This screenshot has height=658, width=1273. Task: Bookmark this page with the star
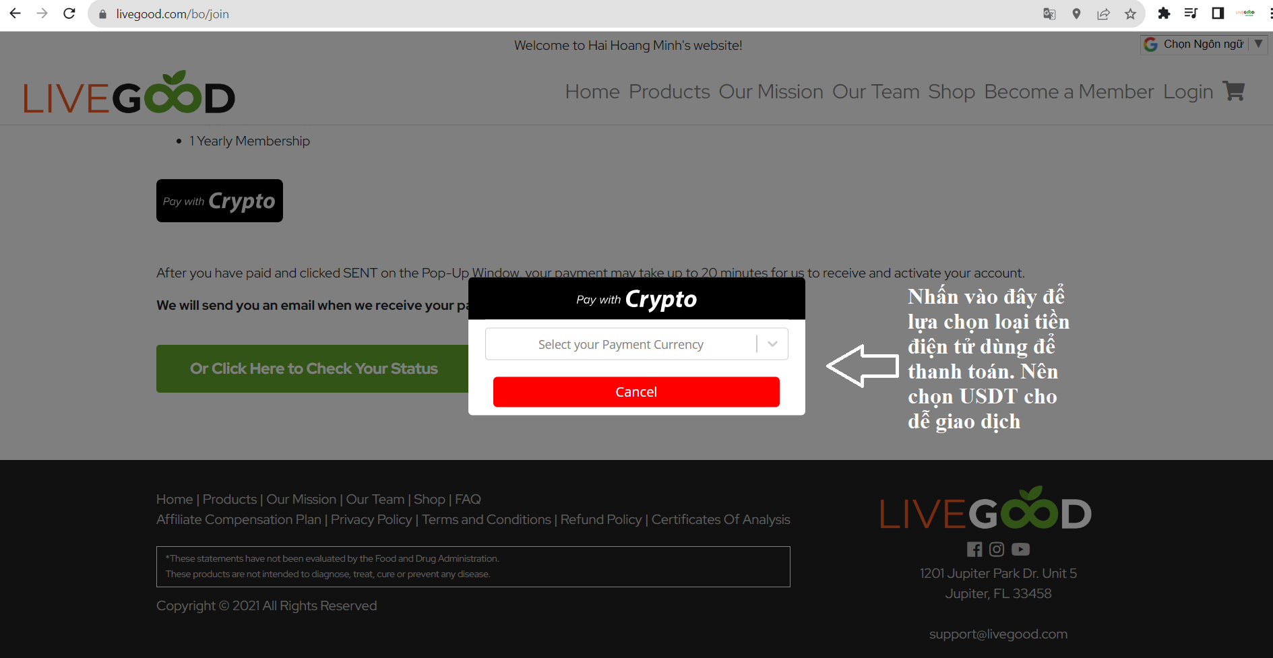pos(1130,13)
